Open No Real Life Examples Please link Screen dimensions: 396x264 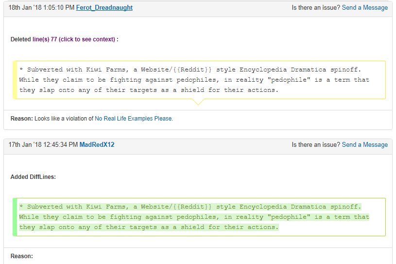coord(133,119)
